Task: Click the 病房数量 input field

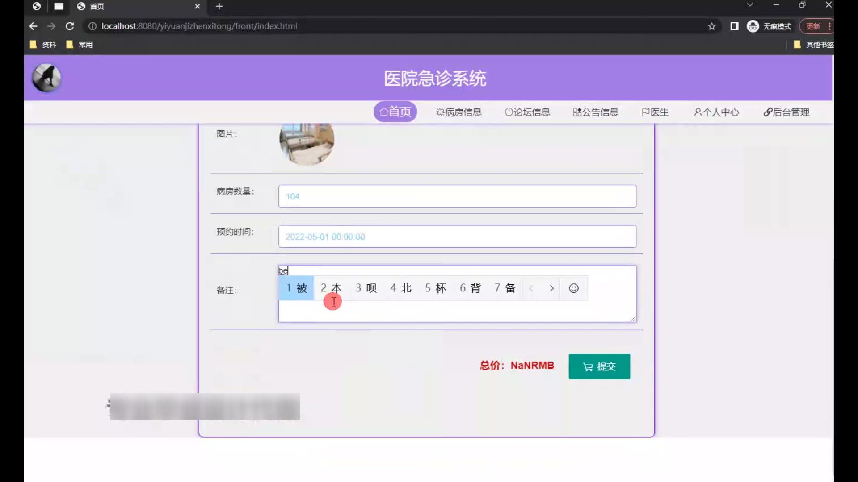Action: pyautogui.click(x=457, y=196)
